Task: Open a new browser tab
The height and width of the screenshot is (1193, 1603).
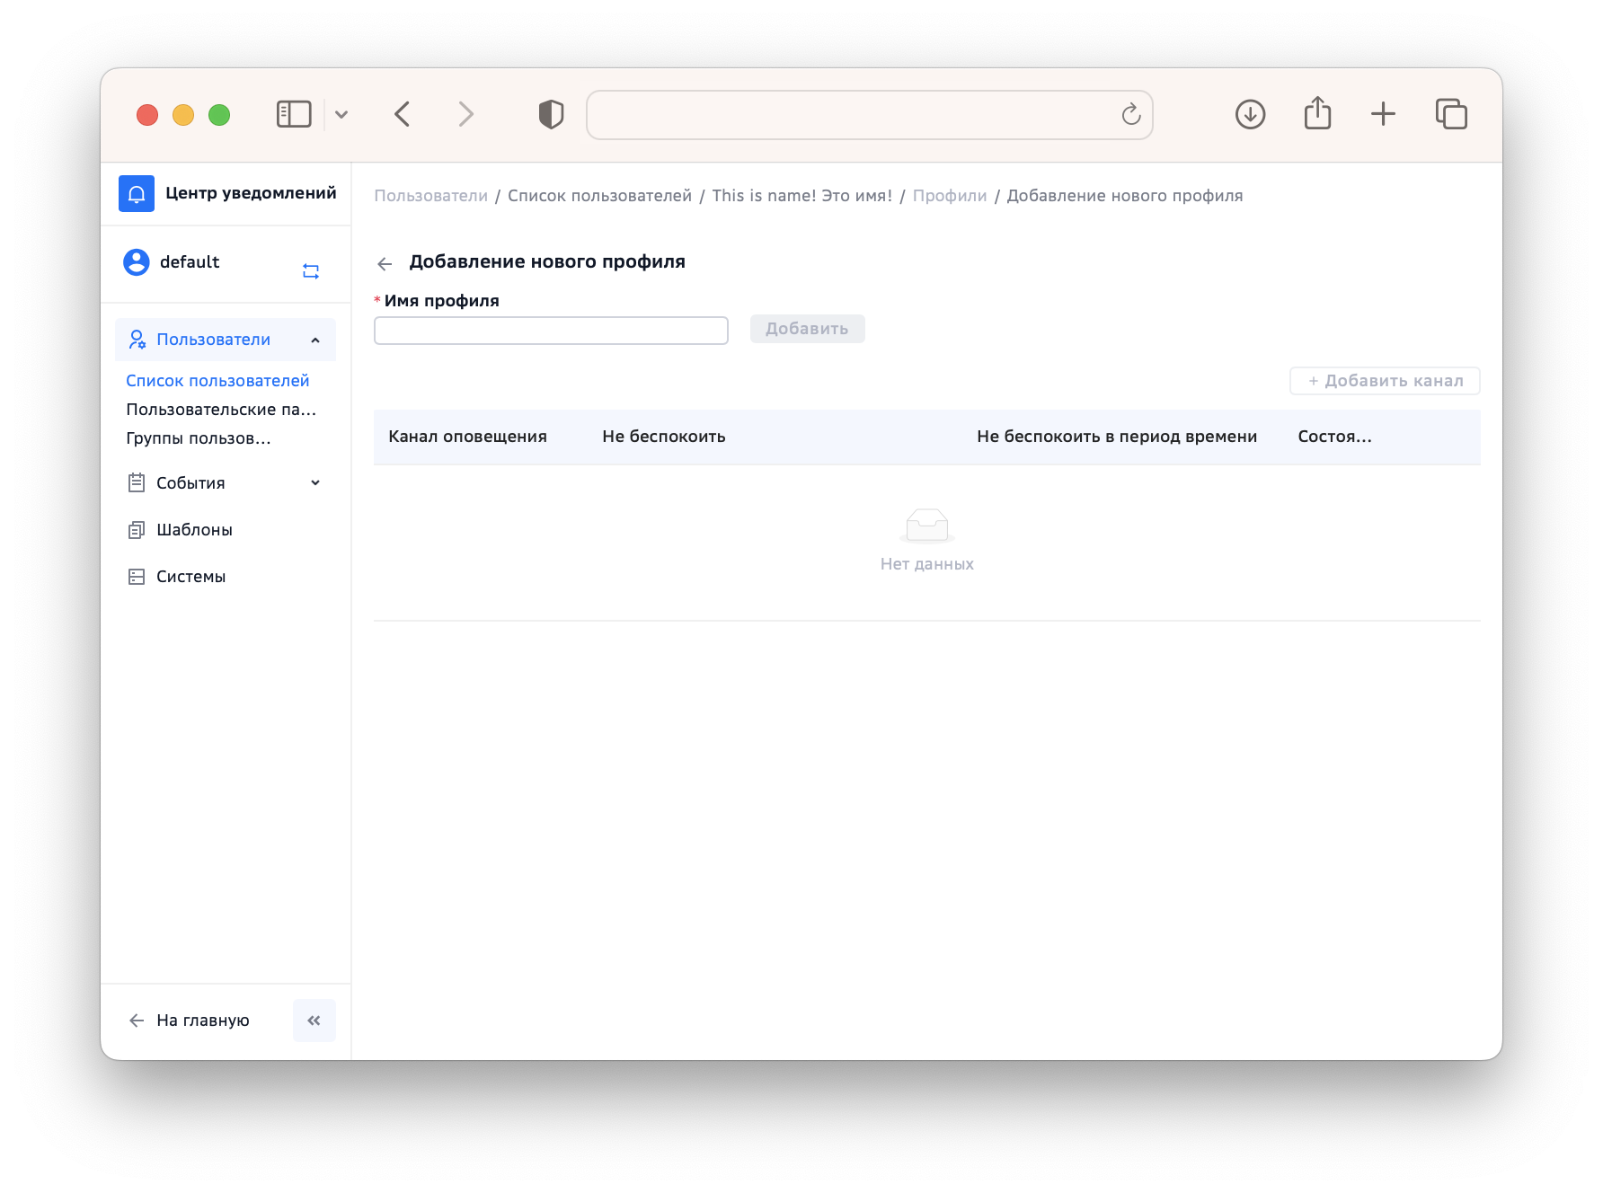Action: [1383, 114]
